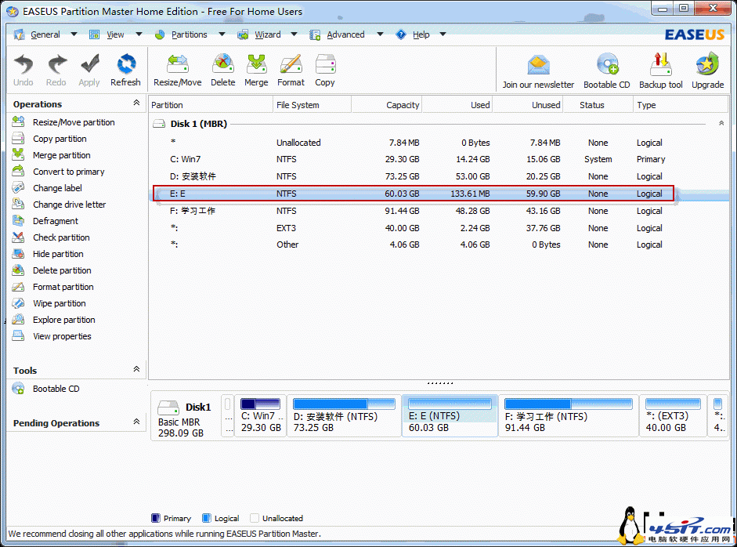This screenshot has width=737, height=547.
Task: Sort by Used column header
Action: (457, 105)
